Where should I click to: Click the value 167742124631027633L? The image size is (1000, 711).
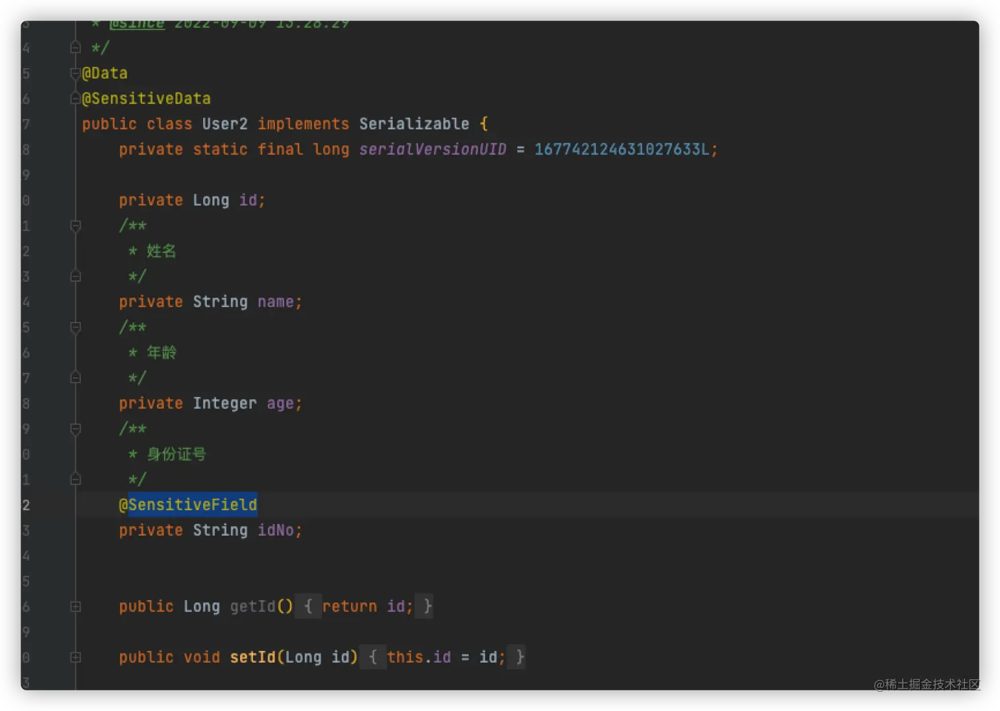click(x=622, y=149)
